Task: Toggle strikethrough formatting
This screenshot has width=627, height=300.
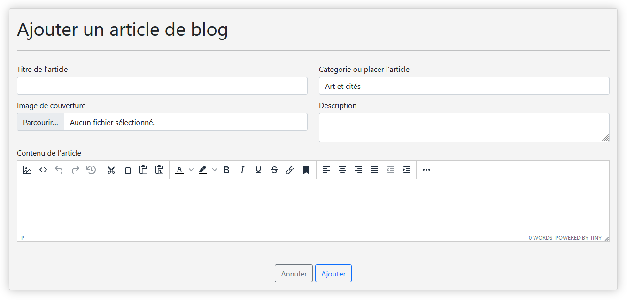Action: click(x=274, y=170)
